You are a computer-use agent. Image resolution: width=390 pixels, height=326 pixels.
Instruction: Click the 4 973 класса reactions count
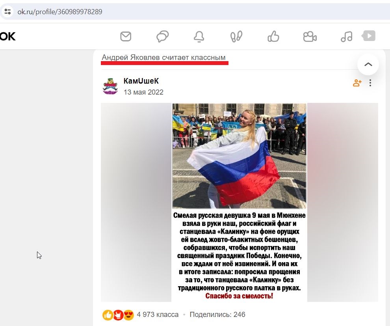(x=158, y=315)
